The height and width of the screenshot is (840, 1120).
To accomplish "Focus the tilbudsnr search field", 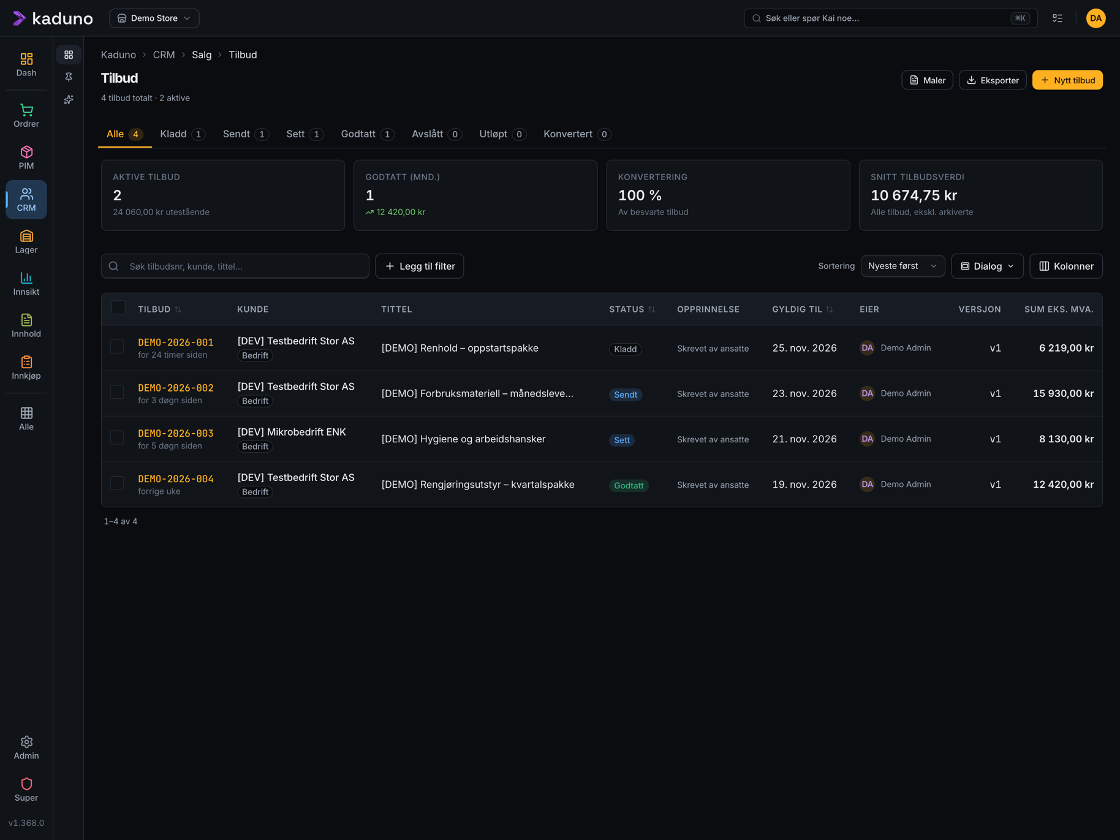I will tap(235, 266).
